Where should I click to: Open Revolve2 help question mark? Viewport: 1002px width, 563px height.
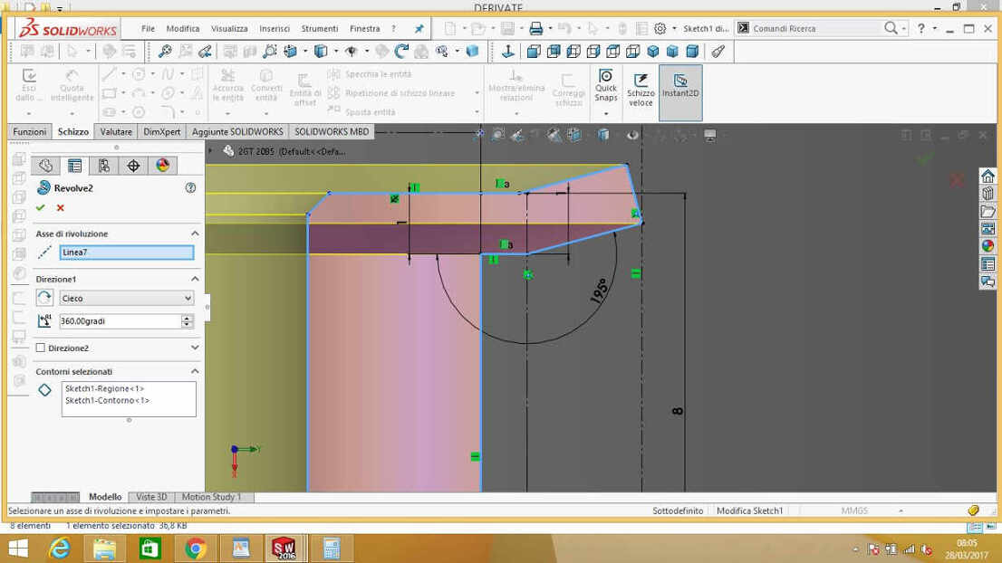pos(190,187)
